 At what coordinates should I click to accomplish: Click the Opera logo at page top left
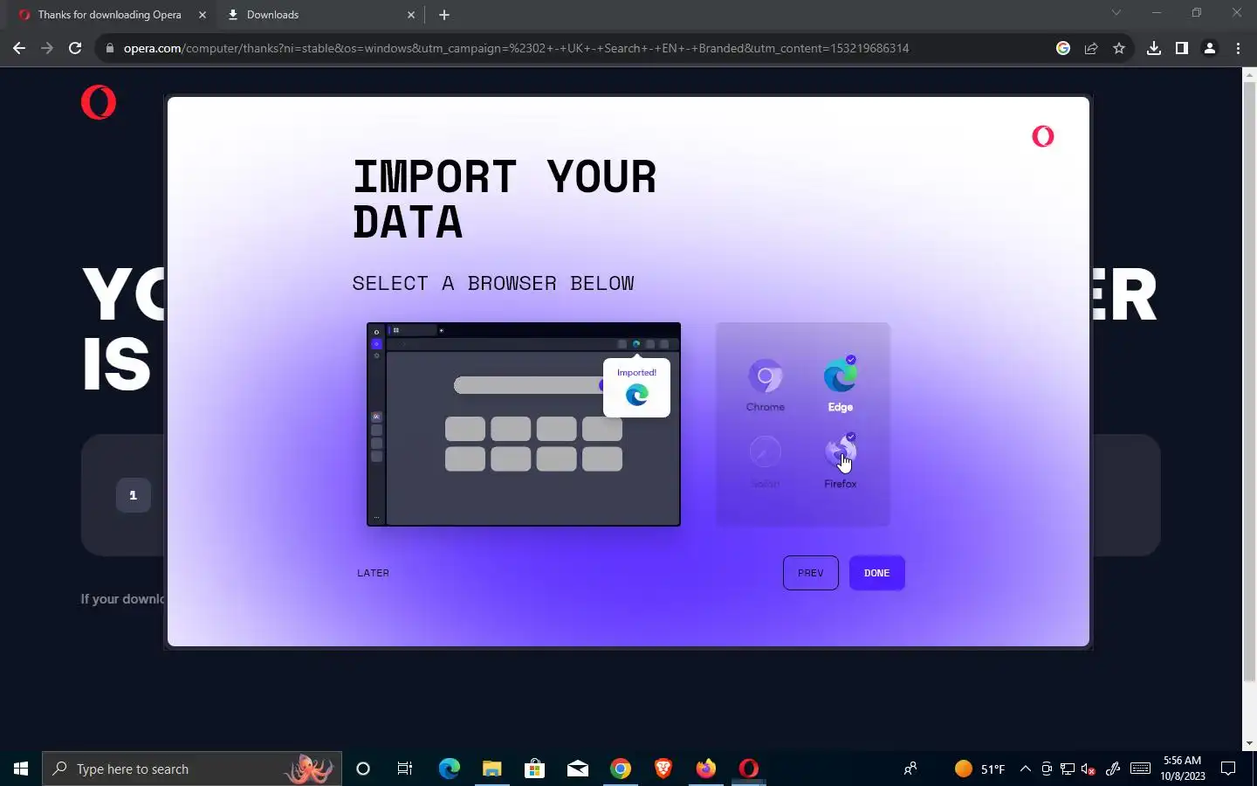pyautogui.click(x=99, y=102)
